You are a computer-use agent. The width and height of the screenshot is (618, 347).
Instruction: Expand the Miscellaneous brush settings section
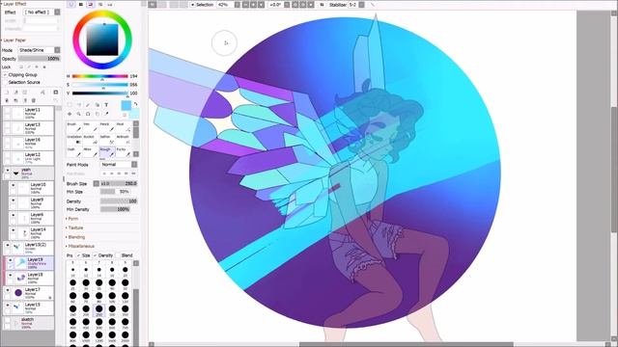coord(80,246)
